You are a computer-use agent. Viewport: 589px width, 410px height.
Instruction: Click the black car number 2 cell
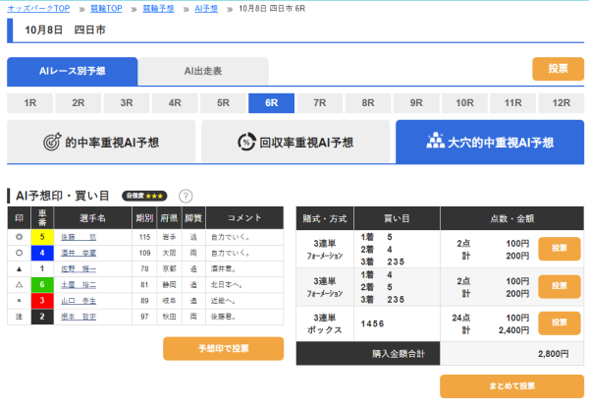coord(42,317)
